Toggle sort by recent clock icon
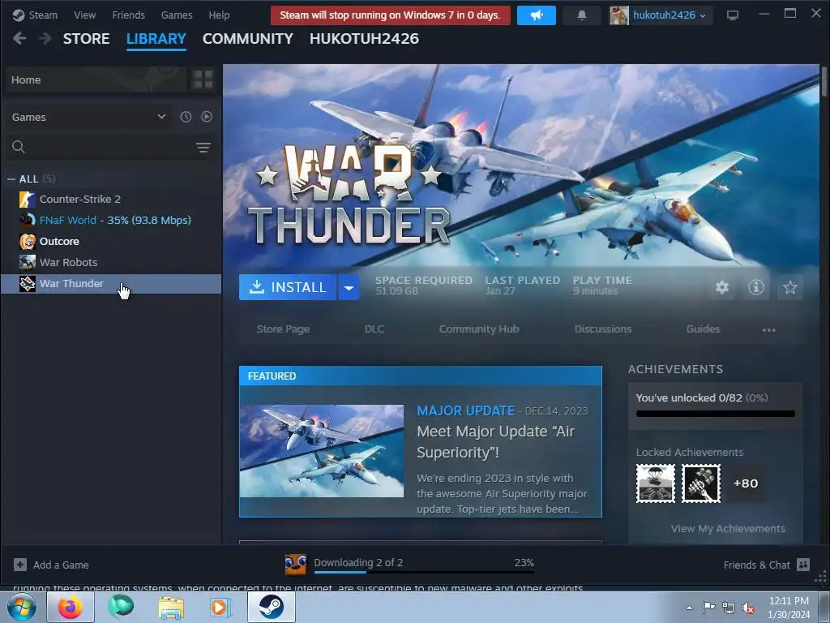830x623 pixels. 186,117
